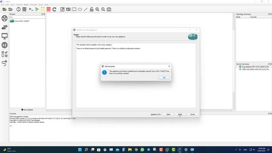Start all nodes with green play icon
The width and height of the screenshot is (272, 153).
[37, 9]
